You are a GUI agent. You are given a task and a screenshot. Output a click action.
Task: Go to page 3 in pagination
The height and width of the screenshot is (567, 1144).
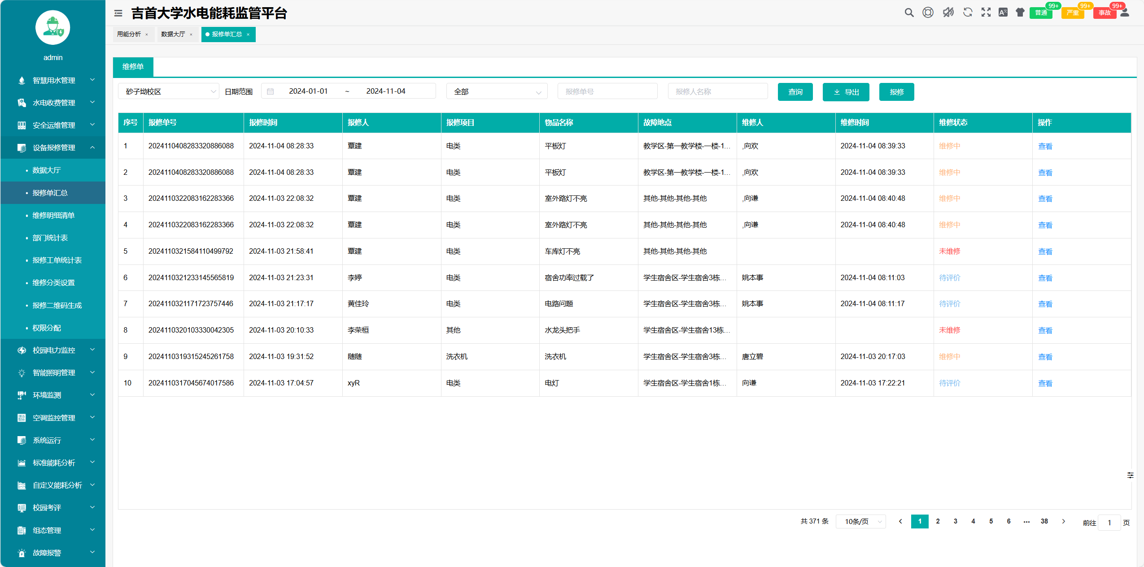tap(955, 521)
